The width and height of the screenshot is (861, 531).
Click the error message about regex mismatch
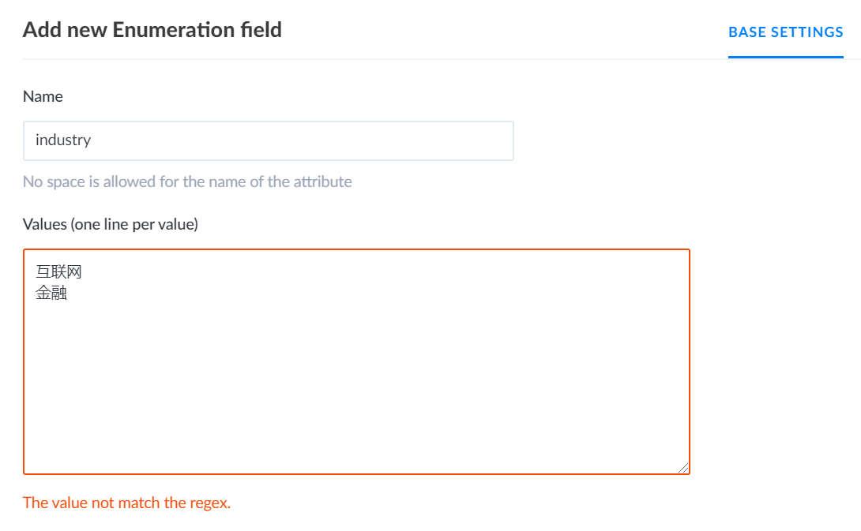point(126,503)
